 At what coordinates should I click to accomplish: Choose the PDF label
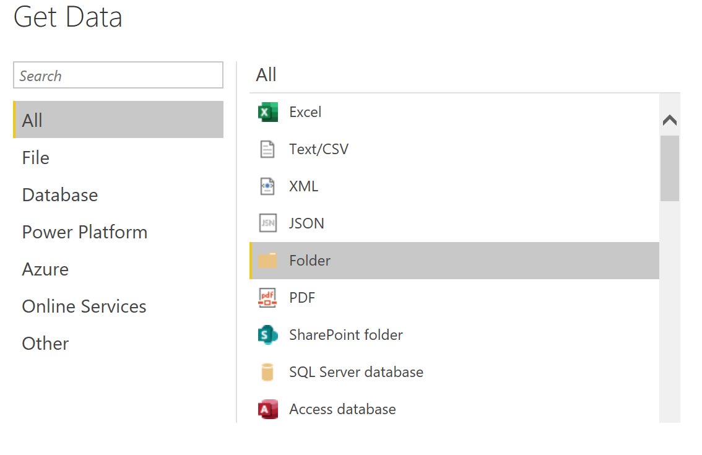(x=302, y=298)
